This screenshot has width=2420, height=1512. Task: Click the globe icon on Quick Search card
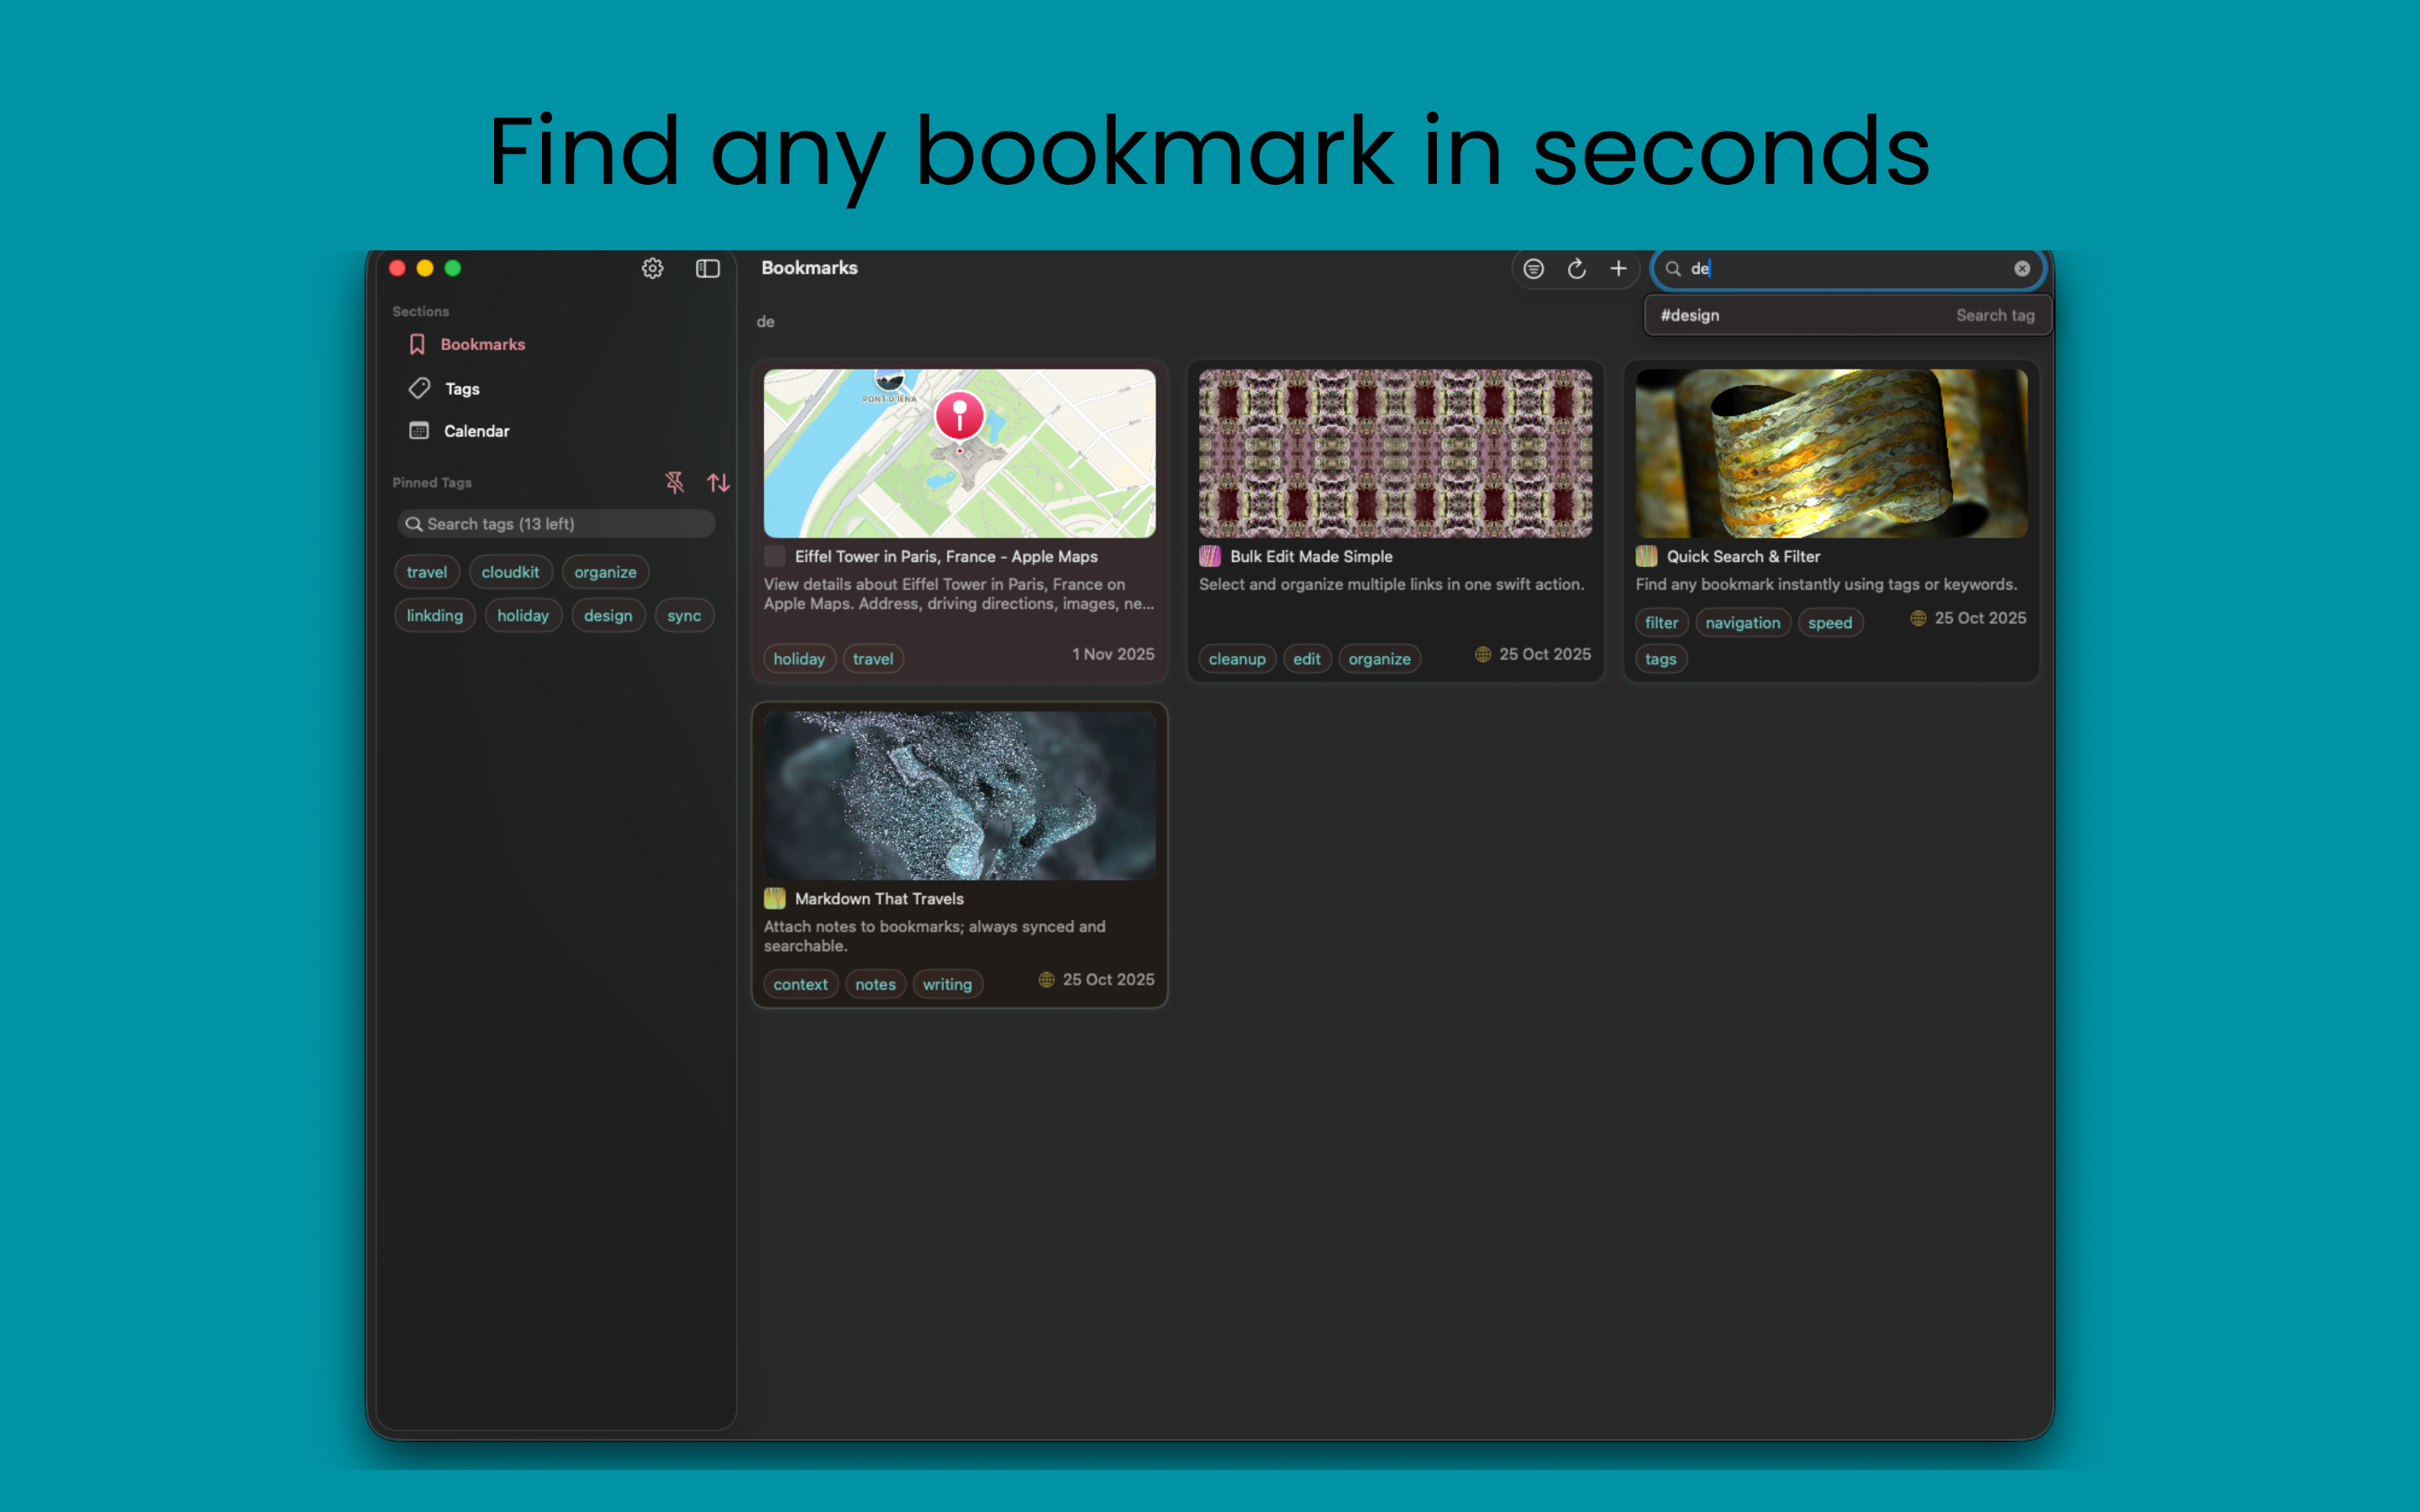click(1918, 618)
